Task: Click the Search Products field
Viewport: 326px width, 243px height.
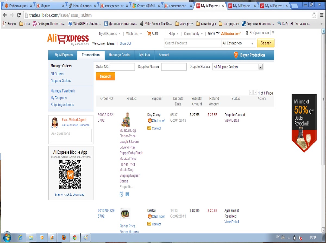Action: tap(193, 43)
